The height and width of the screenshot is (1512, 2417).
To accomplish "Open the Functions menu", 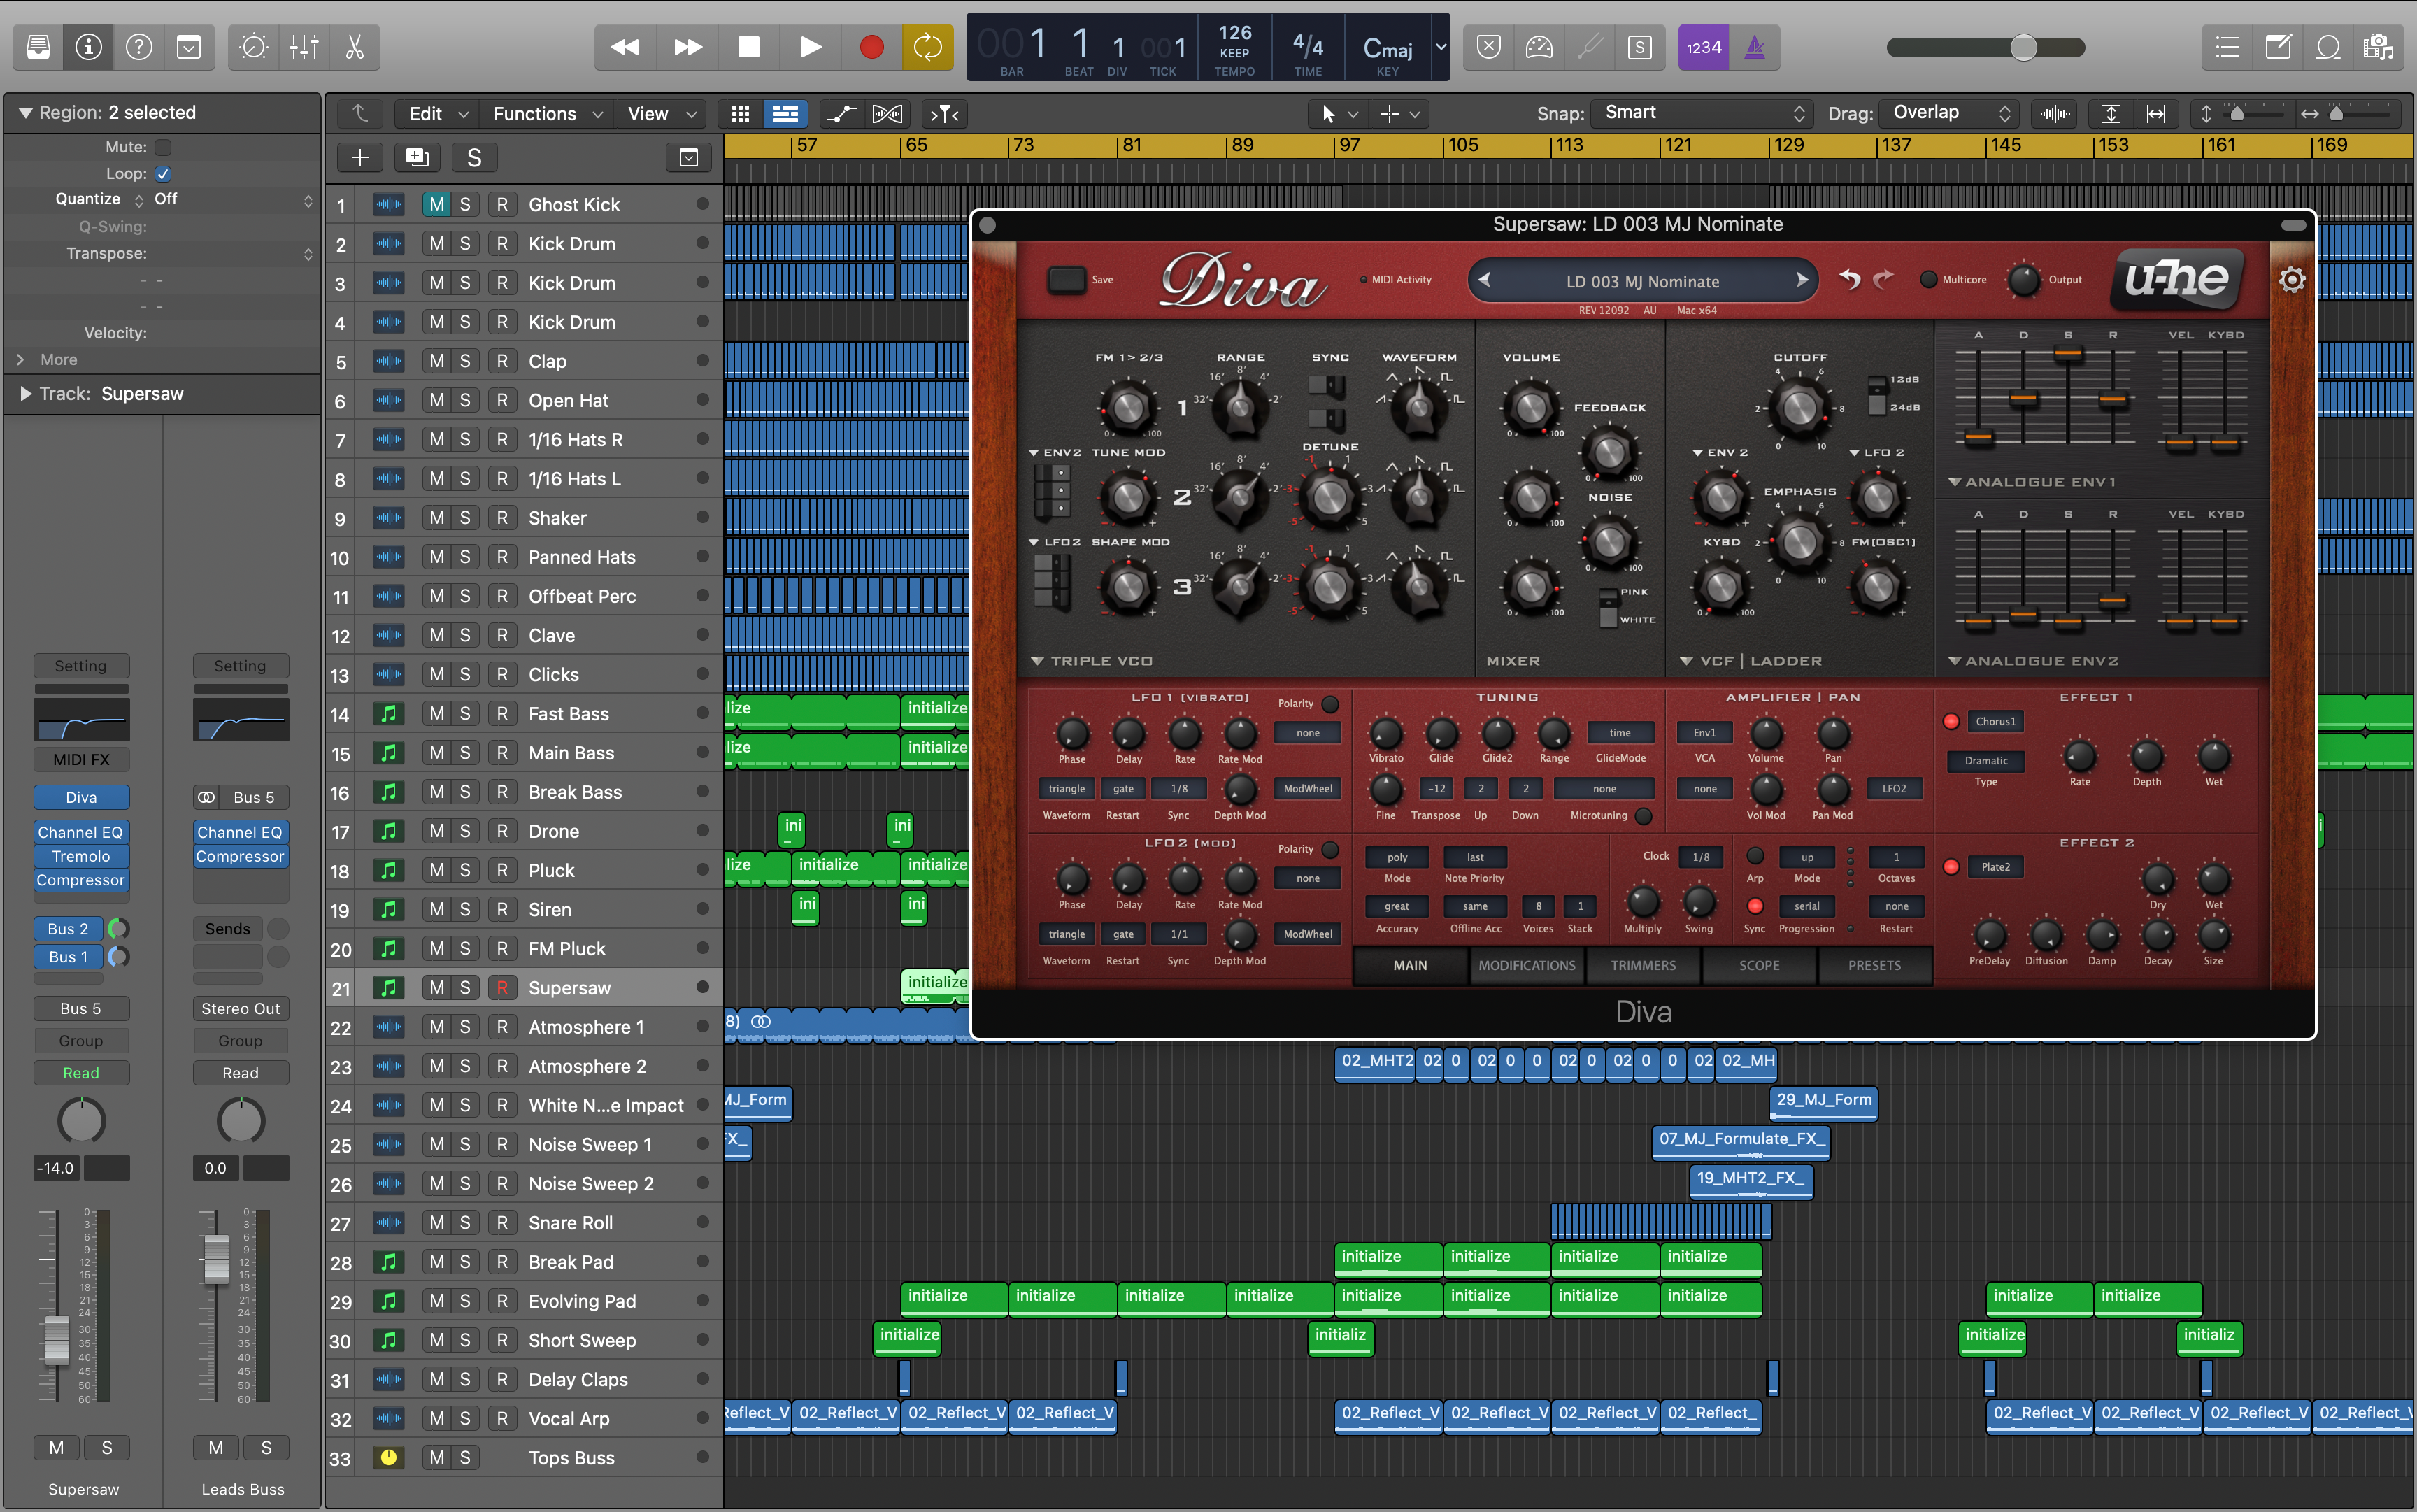I will point(546,114).
